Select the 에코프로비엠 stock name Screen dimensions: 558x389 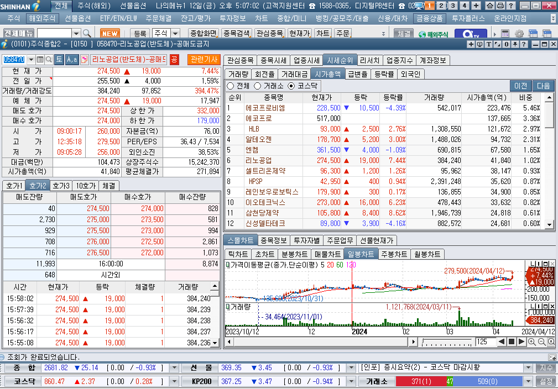(x=265, y=108)
